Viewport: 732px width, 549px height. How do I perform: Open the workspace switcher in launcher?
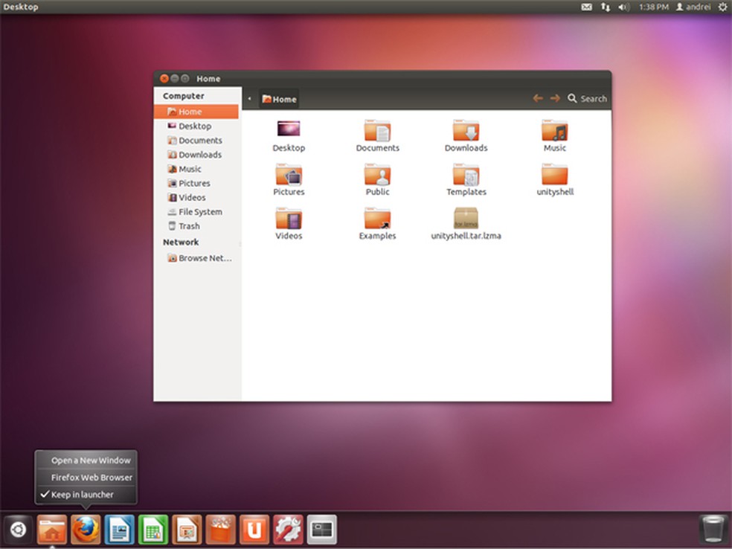pos(322,530)
